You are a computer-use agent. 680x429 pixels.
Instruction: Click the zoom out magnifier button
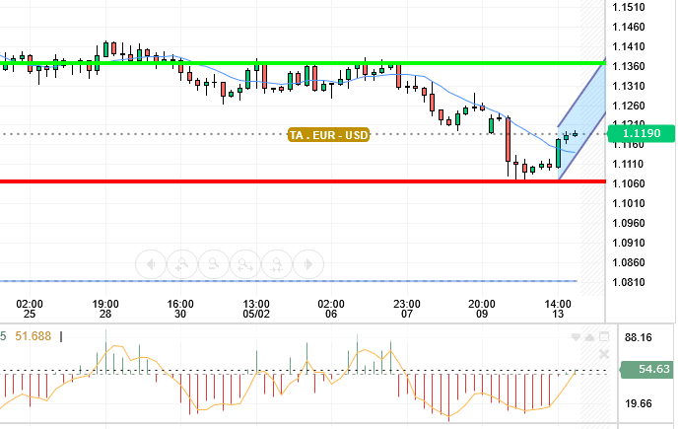click(214, 264)
